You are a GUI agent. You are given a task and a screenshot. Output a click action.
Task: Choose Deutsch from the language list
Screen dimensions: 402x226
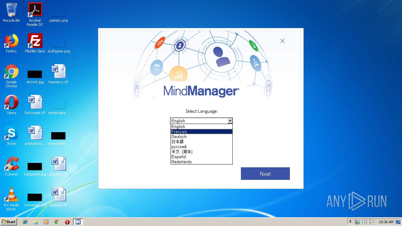(x=201, y=137)
